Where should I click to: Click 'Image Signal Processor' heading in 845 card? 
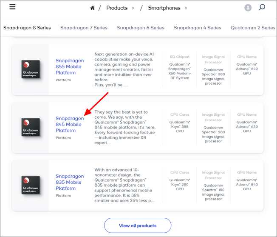pyautogui.click(x=213, y=117)
